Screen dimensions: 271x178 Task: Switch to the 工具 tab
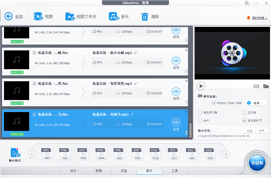pos(174,171)
